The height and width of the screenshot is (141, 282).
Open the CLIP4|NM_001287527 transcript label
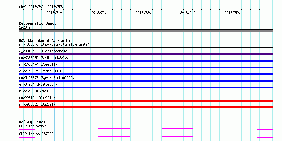click(36, 134)
